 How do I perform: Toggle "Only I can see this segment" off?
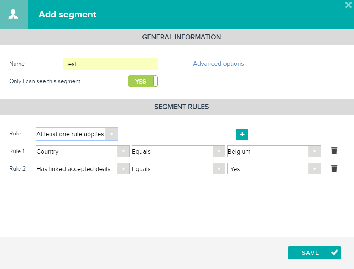[142, 81]
